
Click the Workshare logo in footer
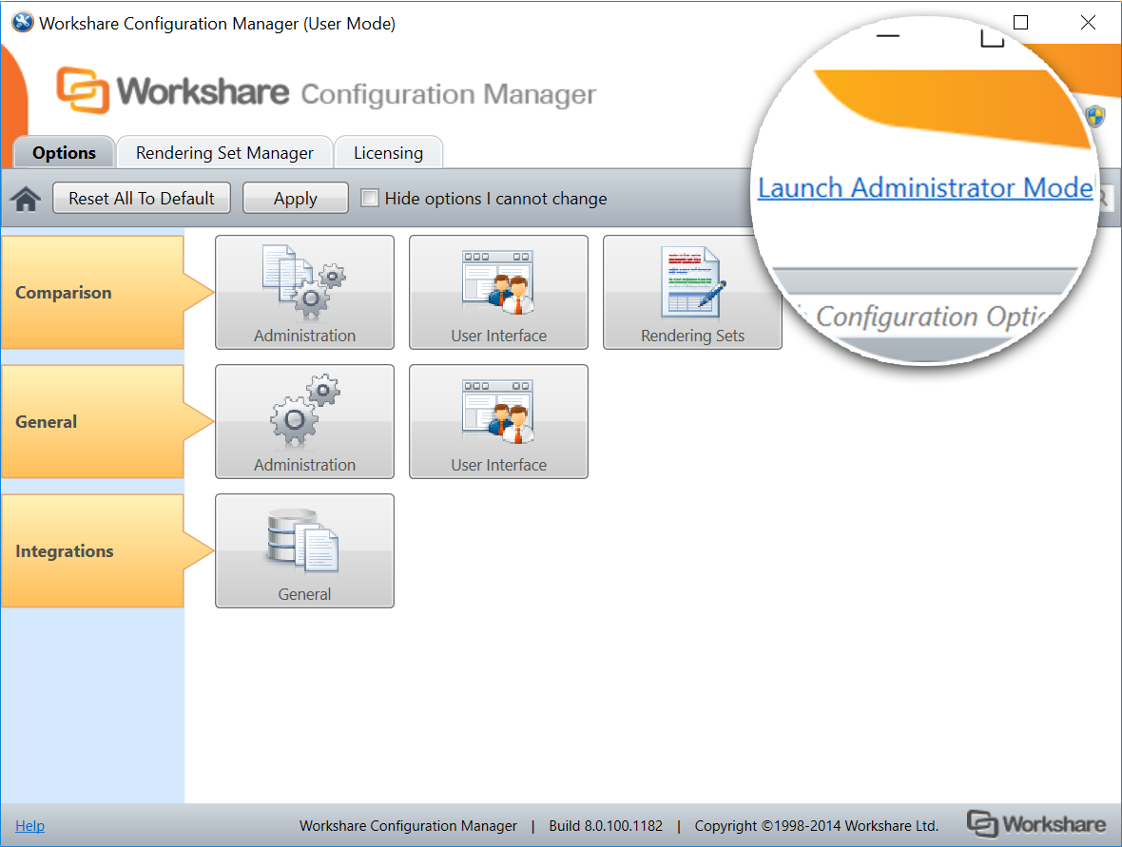[1036, 824]
